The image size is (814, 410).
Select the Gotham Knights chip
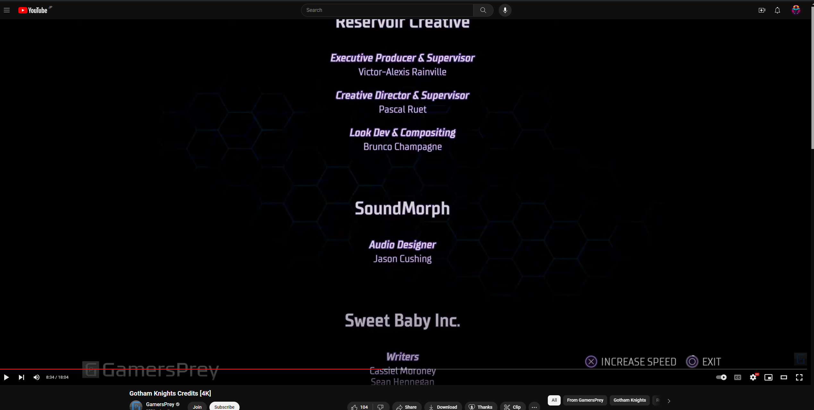pyautogui.click(x=630, y=400)
